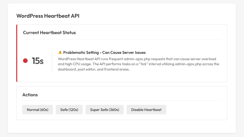244x137 pixels.
Task: Click the Current Heartbeat Status heading
Action: coord(49,33)
